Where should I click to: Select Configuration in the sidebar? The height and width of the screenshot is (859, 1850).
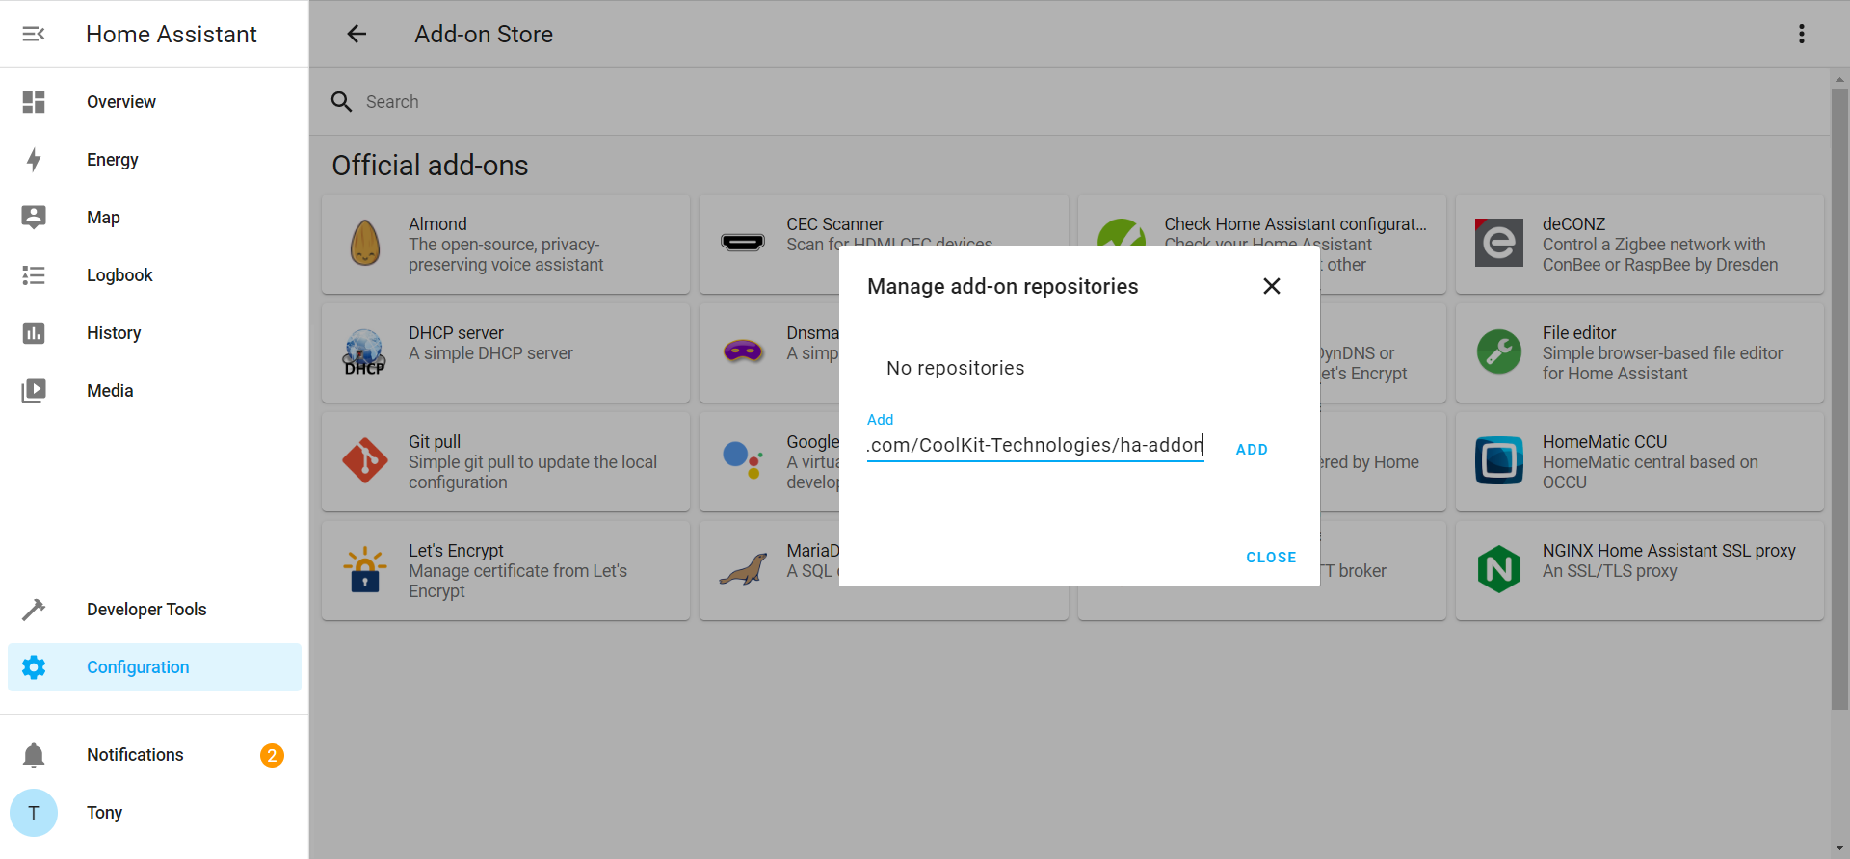pos(154,667)
